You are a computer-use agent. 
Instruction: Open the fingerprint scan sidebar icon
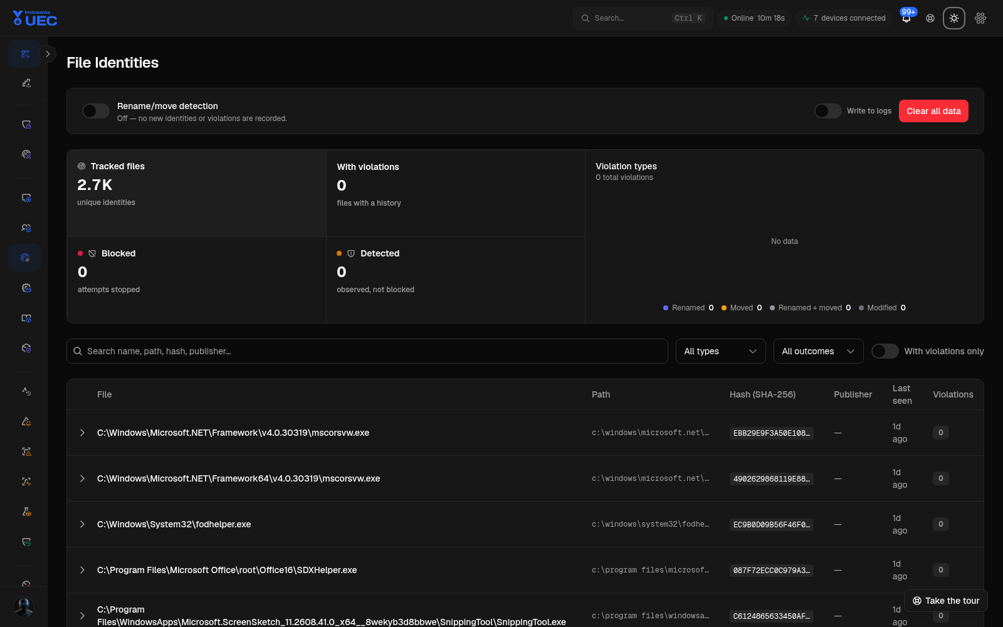pos(25,154)
